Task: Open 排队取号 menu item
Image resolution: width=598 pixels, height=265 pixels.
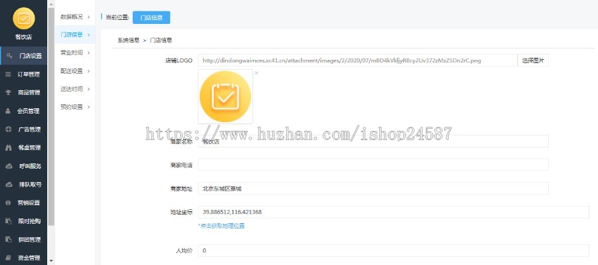Action: pos(24,184)
